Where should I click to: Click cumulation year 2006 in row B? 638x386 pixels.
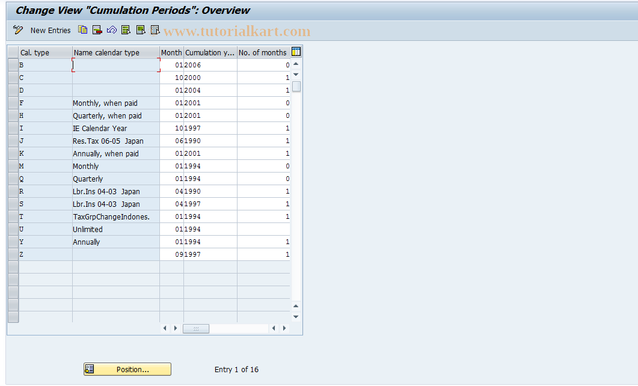[x=210, y=65]
